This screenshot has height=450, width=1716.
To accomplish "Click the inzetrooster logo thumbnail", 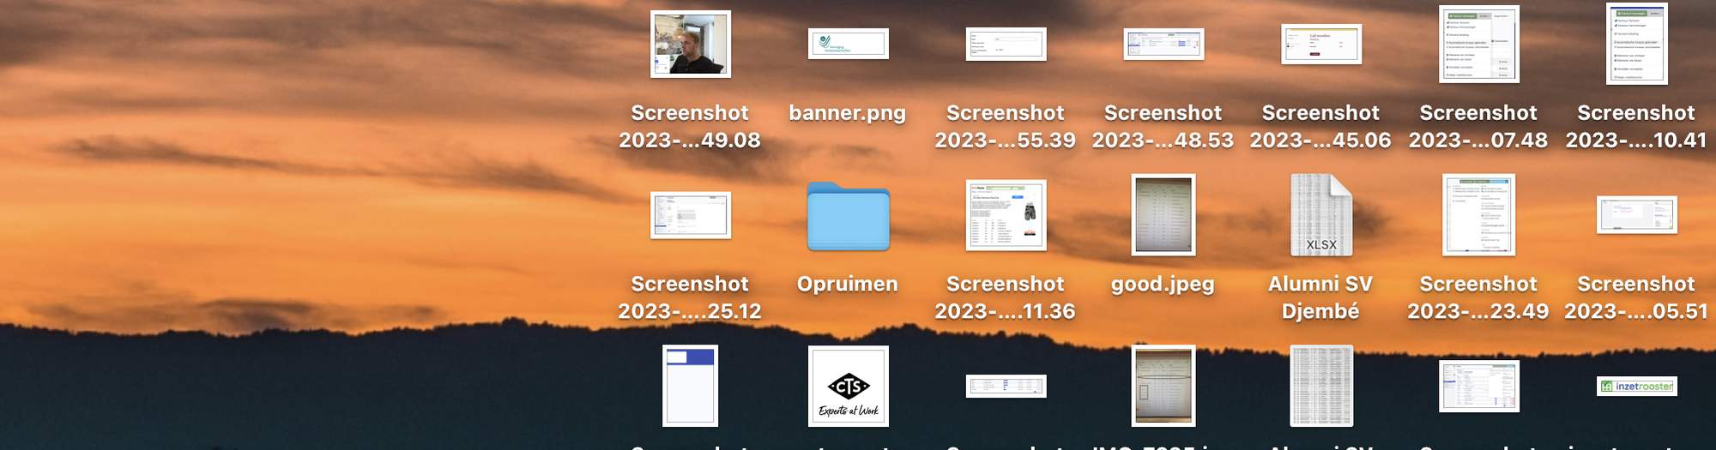I will click(1636, 386).
